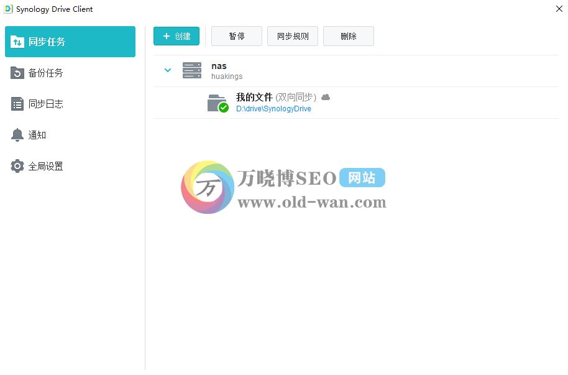568x375 pixels.
Task: Click the Synology Drive Client logo icon
Action: tap(8, 9)
